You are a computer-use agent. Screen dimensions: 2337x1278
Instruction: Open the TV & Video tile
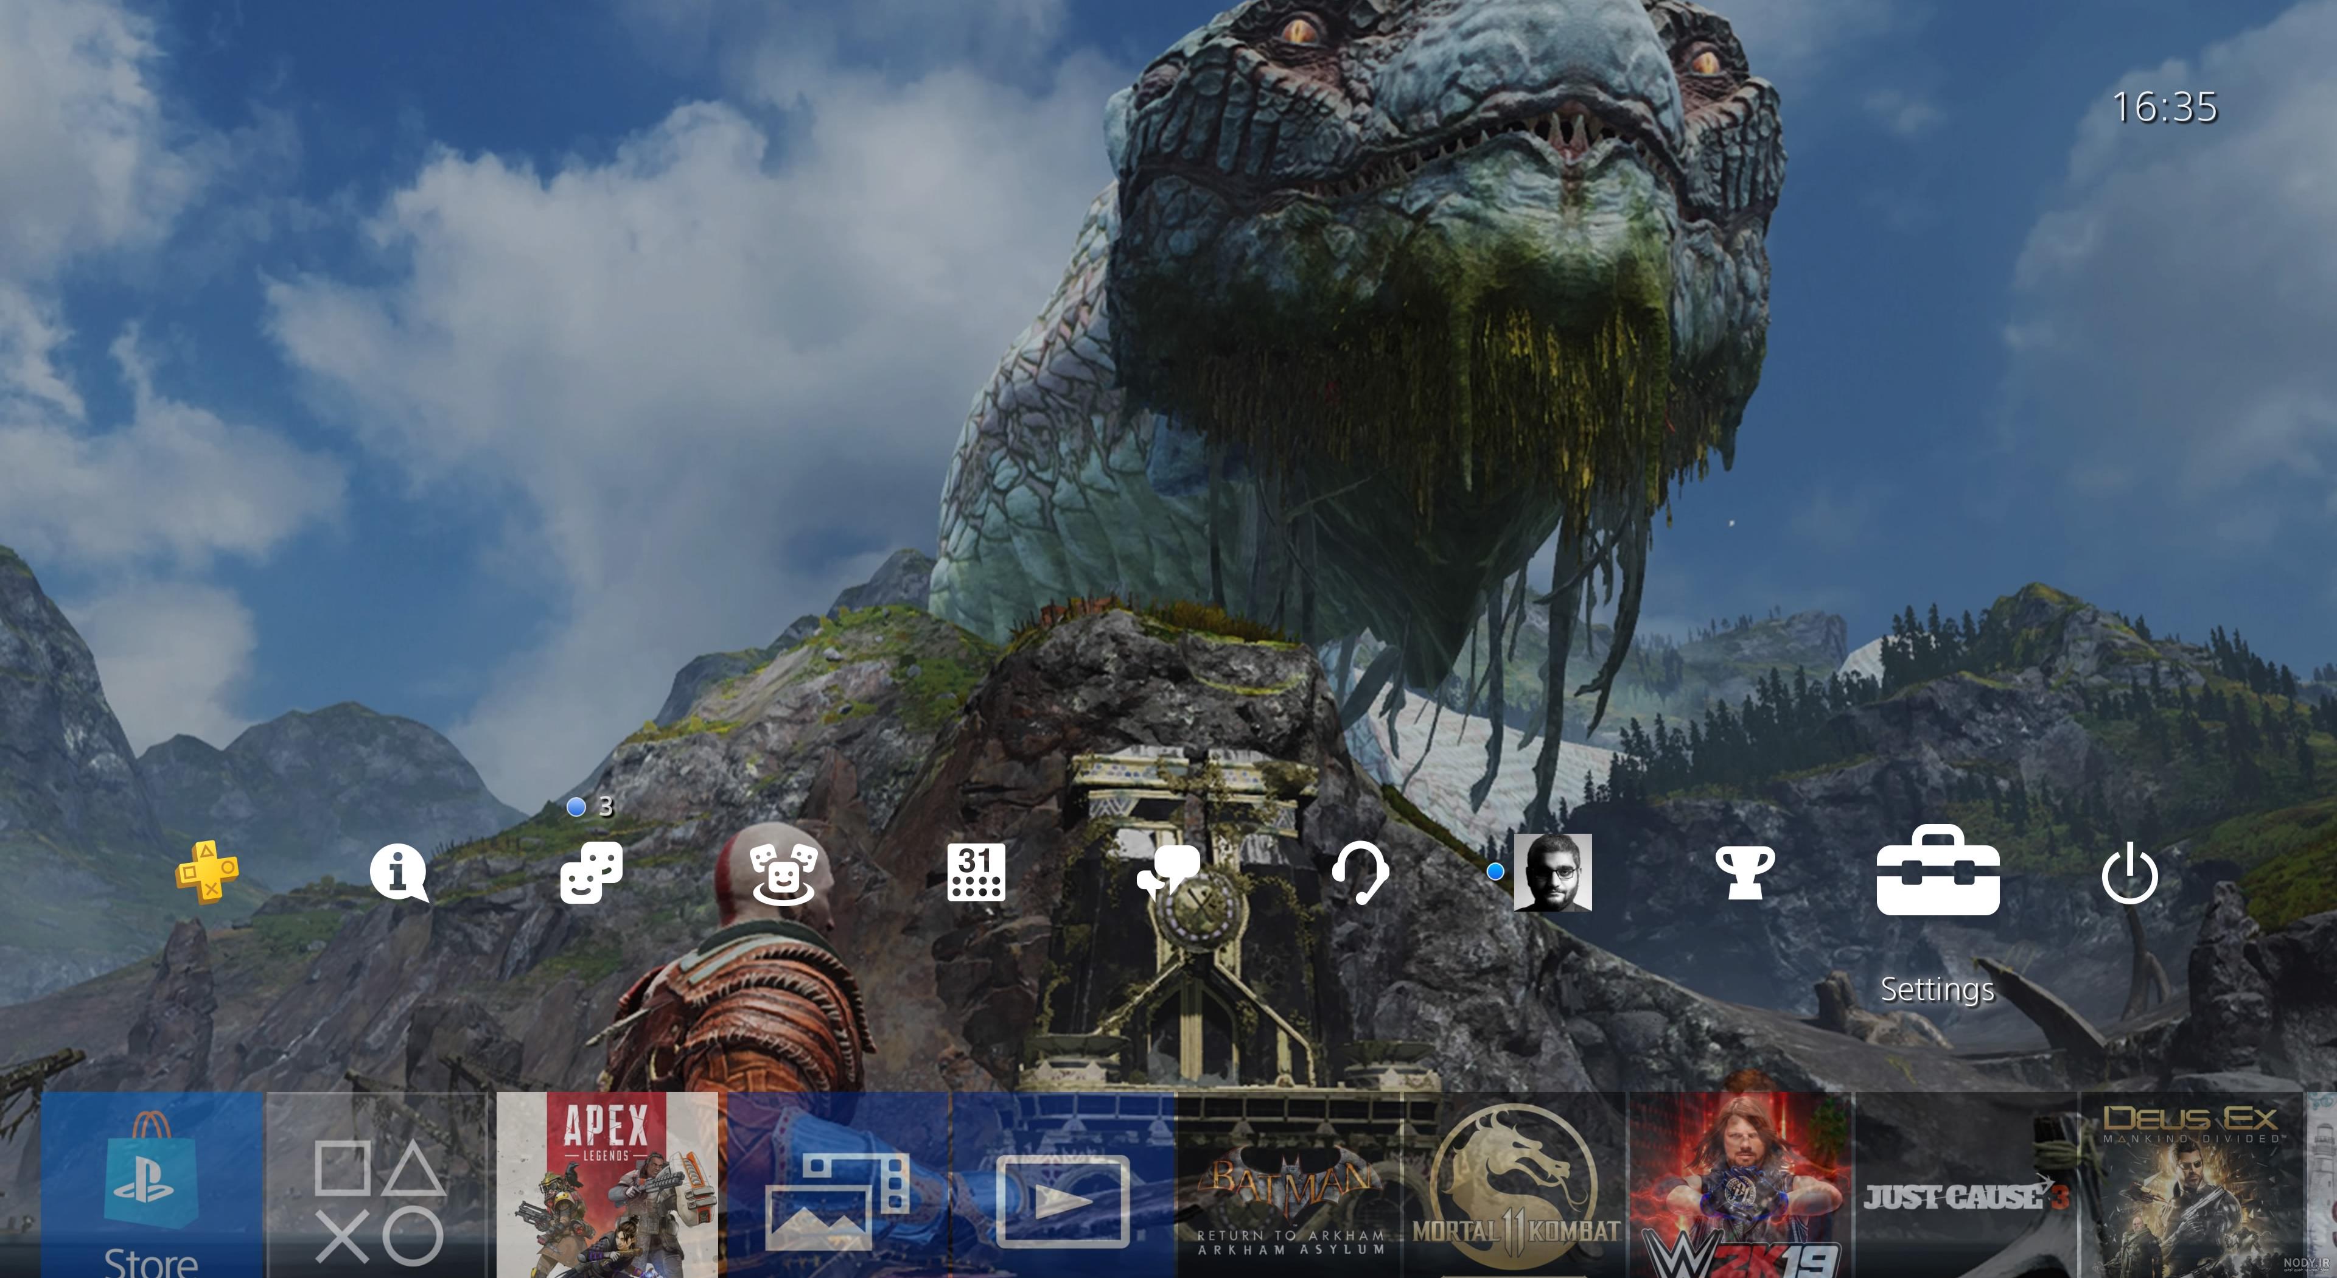(x=1063, y=1184)
